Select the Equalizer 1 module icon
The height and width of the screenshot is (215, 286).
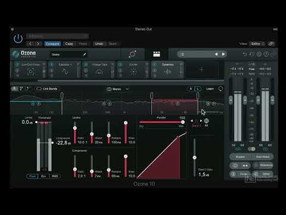[65, 72]
